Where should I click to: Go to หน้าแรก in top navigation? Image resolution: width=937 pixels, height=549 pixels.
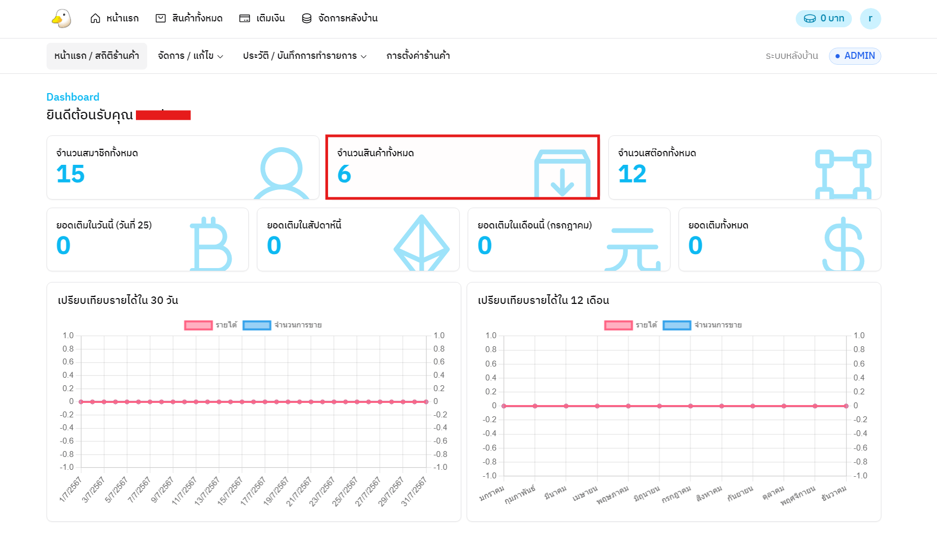[115, 18]
